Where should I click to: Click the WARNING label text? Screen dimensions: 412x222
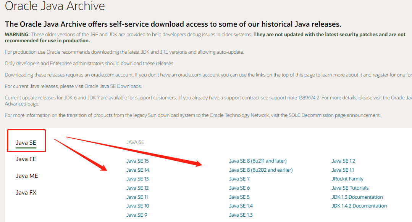(17, 34)
